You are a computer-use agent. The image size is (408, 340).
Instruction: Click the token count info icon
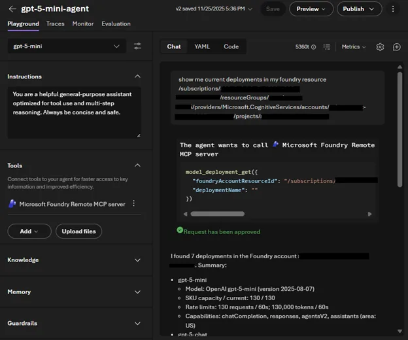pyautogui.click(x=313, y=47)
